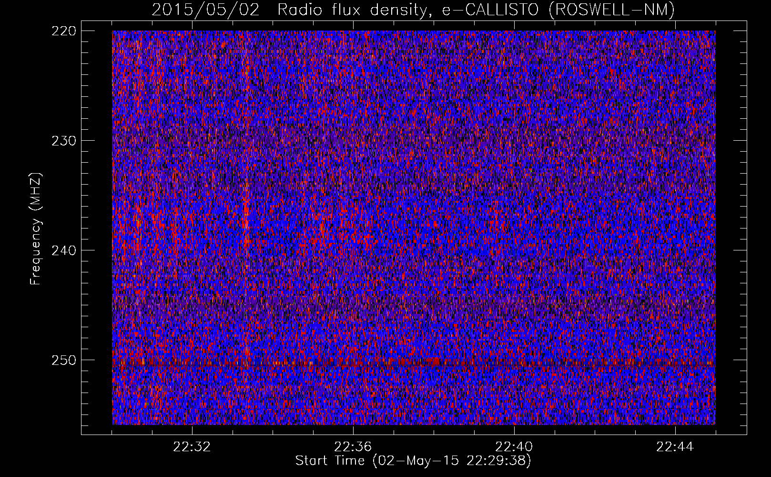Image resolution: width=771 pixels, height=477 pixels.
Task: Click the 220 frequency tick label
Action: coord(63,31)
